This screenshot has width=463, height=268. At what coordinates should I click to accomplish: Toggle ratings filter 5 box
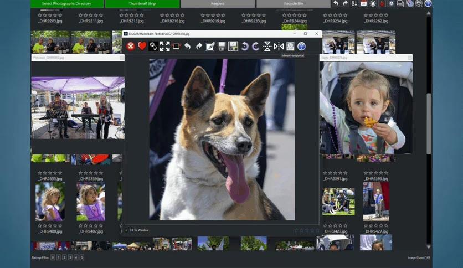82,257
